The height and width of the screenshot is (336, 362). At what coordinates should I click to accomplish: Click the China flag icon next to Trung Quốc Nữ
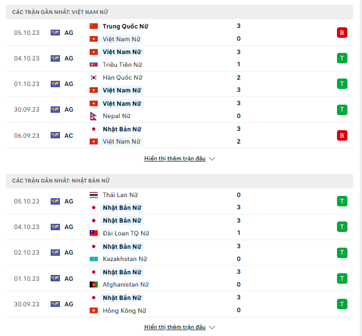click(94, 26)
